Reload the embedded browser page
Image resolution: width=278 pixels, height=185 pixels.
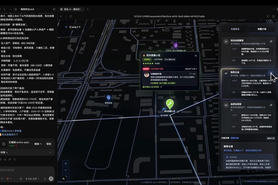pos(71,16)
